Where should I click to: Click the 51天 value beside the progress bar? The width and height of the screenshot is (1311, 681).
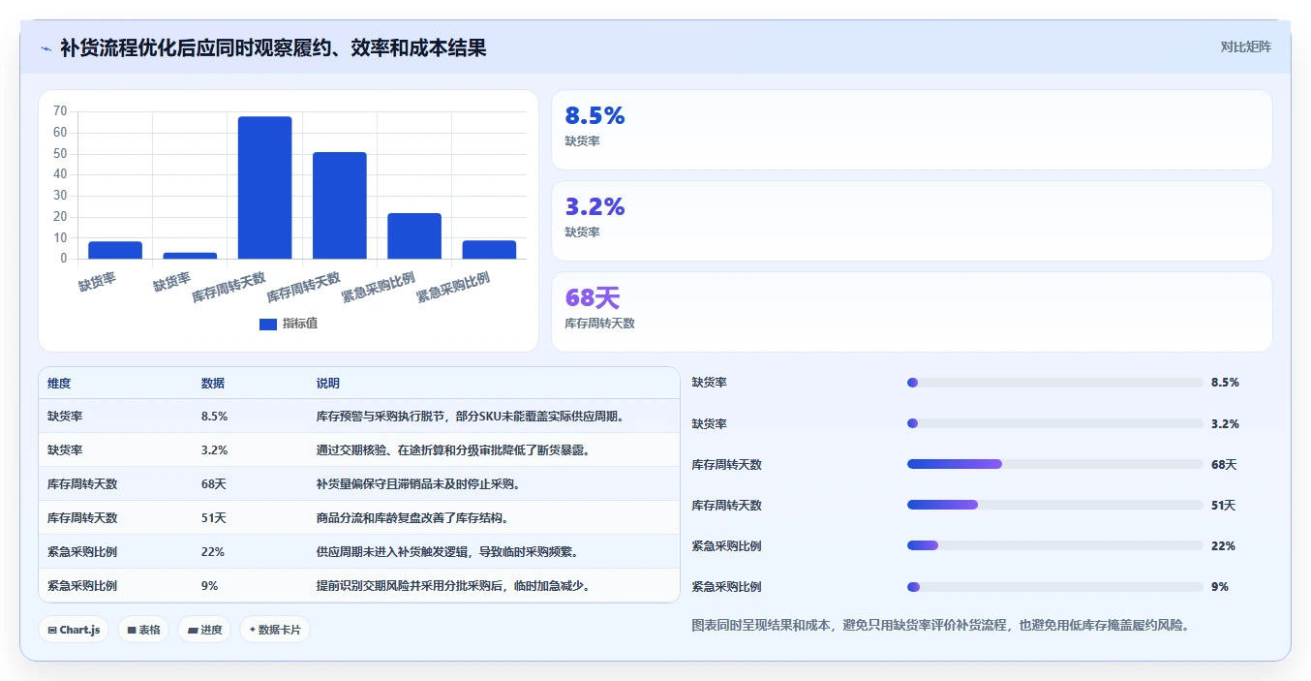tap(1224, 506)
